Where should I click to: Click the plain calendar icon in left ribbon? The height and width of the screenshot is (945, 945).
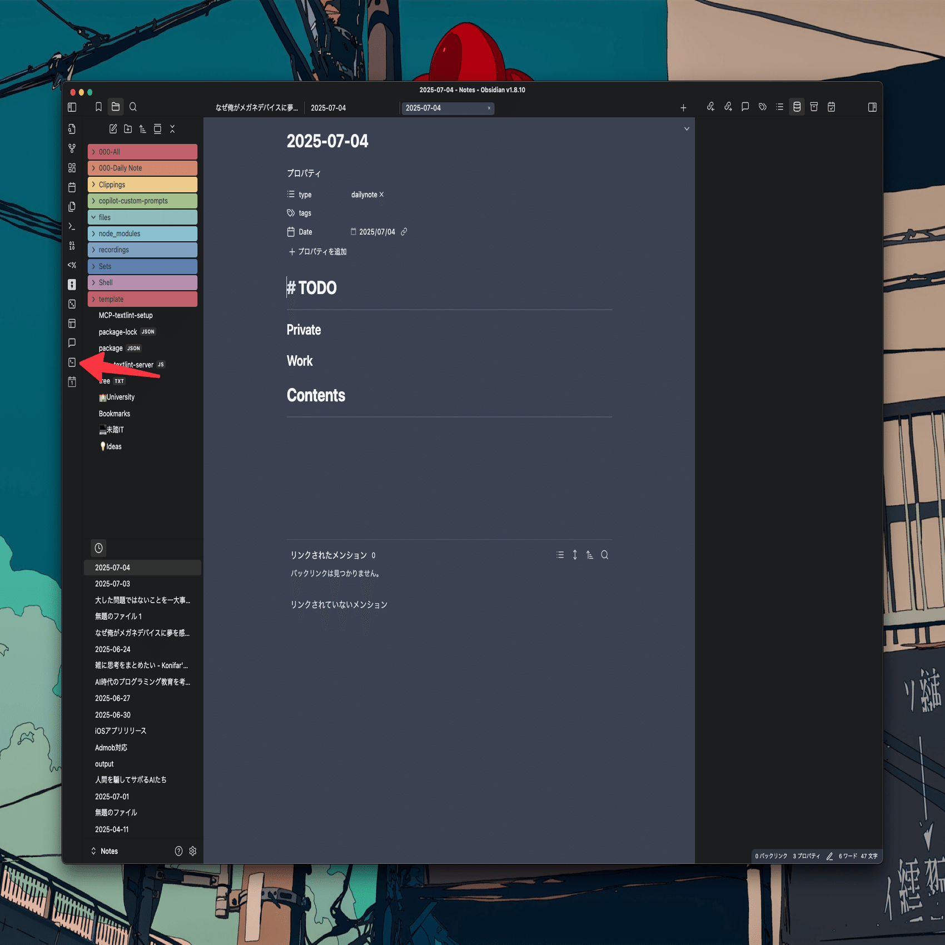72,187
